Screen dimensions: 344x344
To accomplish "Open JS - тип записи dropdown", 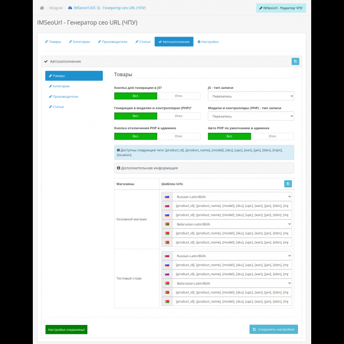I will coord(251,96).
